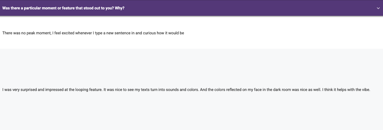Collapse the question panel using the chevron

pyautogui.click(x=378, y=8)
